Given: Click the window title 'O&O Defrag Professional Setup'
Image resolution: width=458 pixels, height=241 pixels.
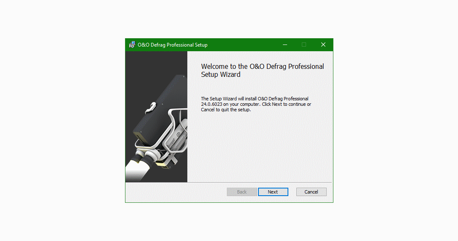Looking at the screenshot, I should (x=173, y=45).
